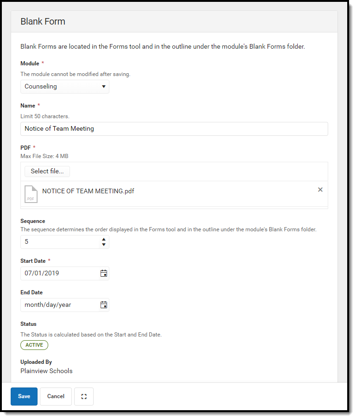Expand the form to fullscreen view
356x419 pixels.
point(83,396)
